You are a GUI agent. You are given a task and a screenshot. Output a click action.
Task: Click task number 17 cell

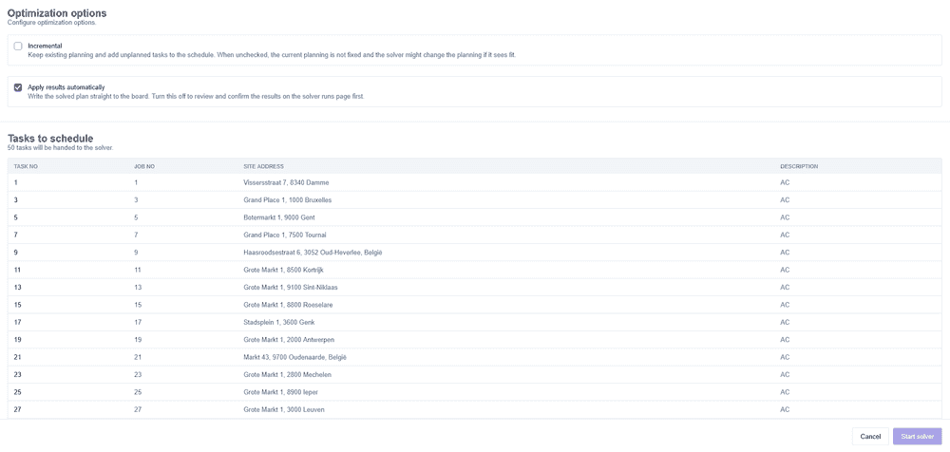pyautogui.click(x=17, y=322)
